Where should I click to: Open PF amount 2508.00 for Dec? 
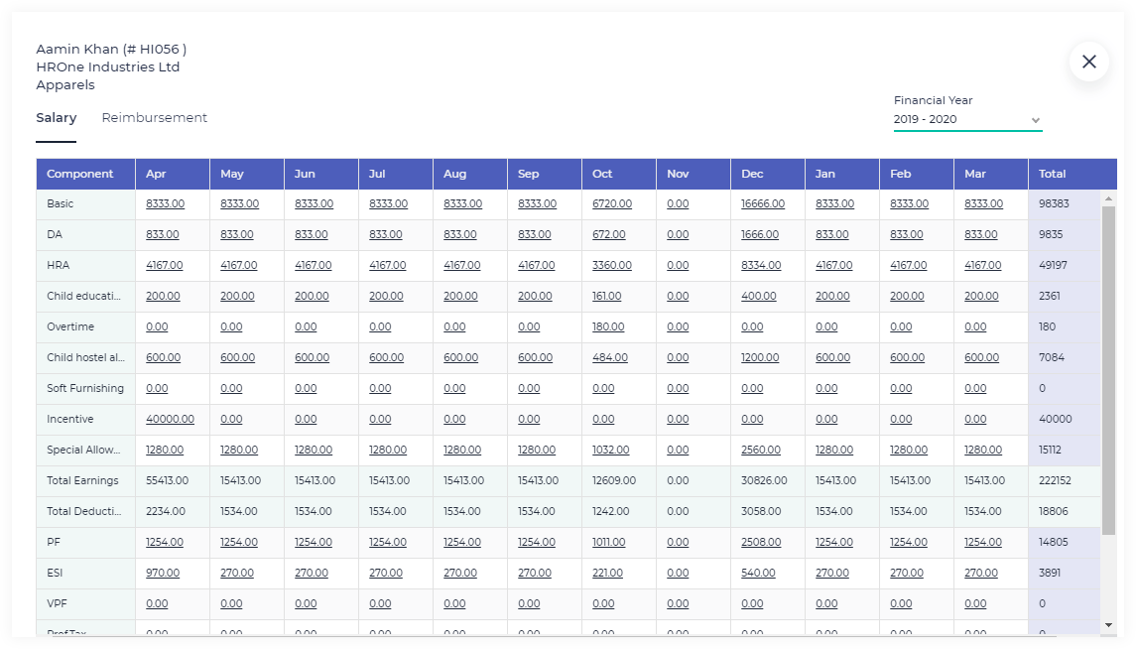click(761, 542)
